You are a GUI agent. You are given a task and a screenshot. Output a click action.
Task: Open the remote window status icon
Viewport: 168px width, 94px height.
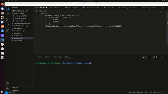[x=6, y=93]
